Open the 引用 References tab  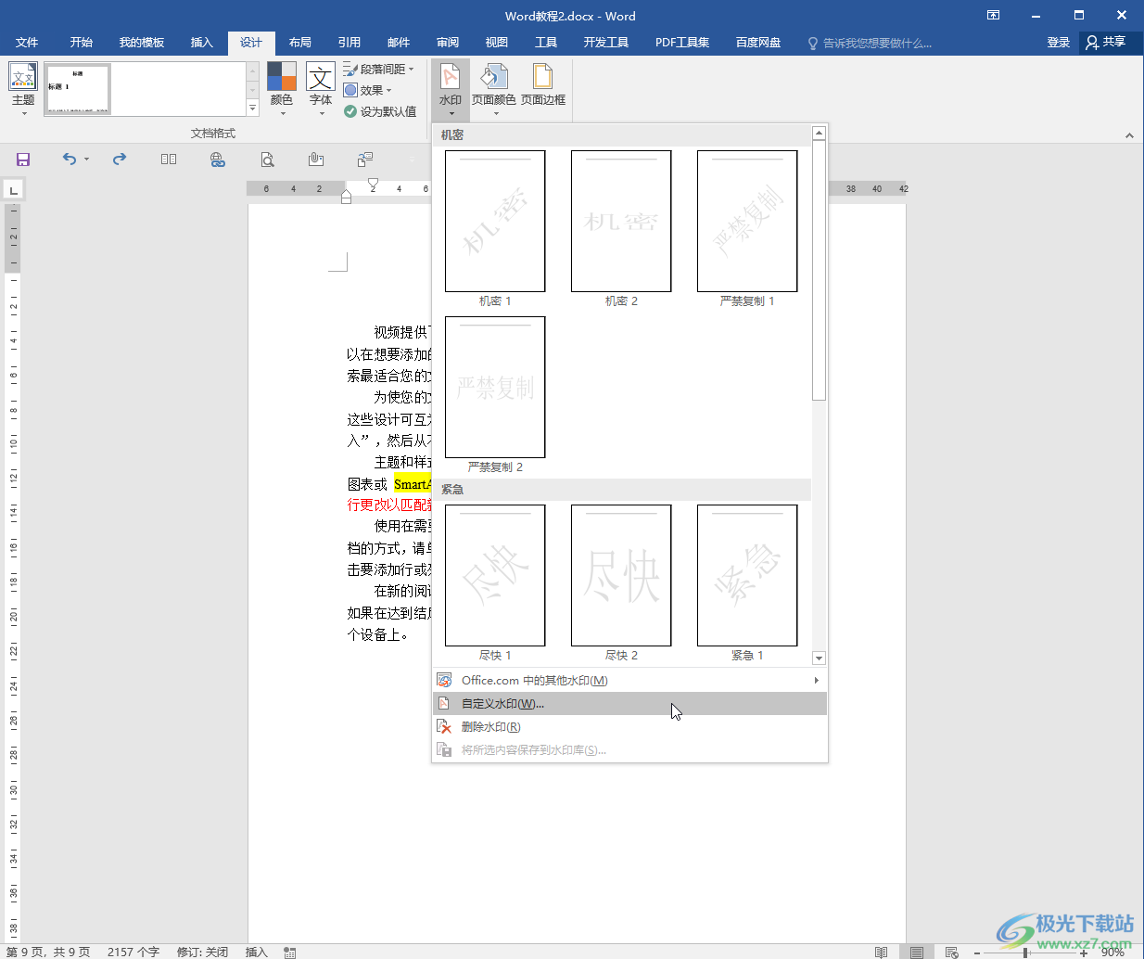(x=350, y=43)
